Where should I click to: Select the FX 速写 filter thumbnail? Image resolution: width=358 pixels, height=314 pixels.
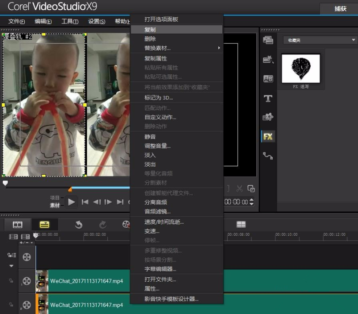pos(301,69)
